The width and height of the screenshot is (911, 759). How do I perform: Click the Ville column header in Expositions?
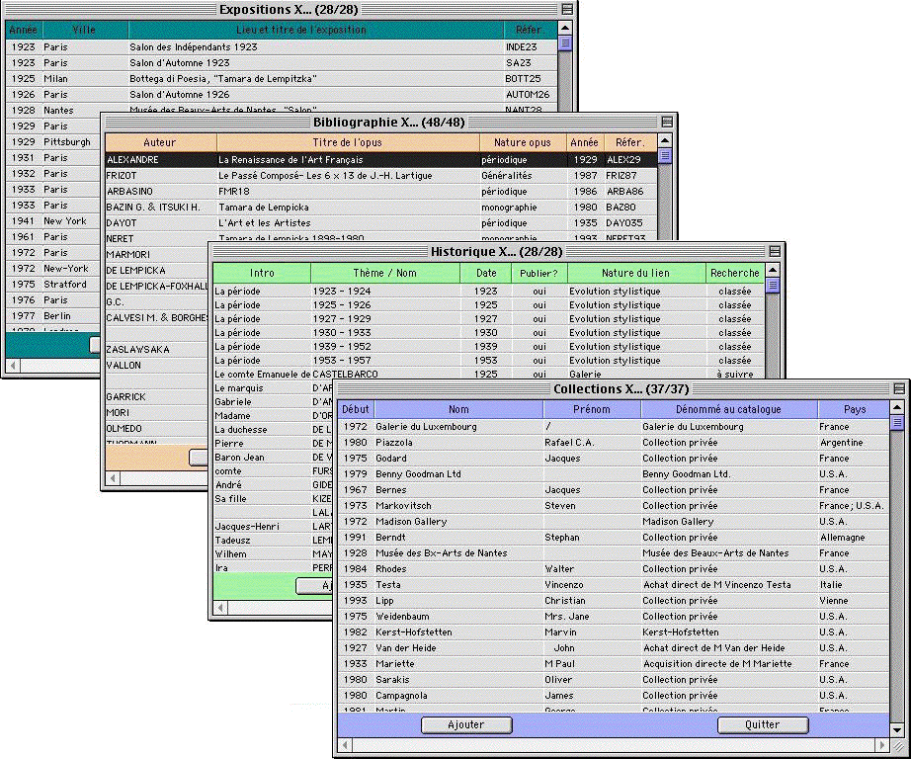[x=85, y=30]
